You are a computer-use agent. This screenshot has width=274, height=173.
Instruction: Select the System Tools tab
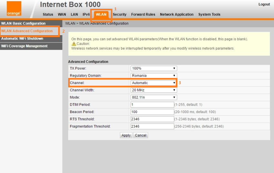pyautogui.click(x=209, y=14)
